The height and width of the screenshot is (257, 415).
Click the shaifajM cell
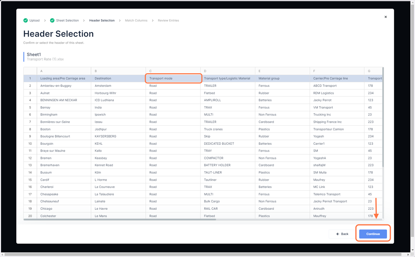pyautogui.click(x=337, y=165)
